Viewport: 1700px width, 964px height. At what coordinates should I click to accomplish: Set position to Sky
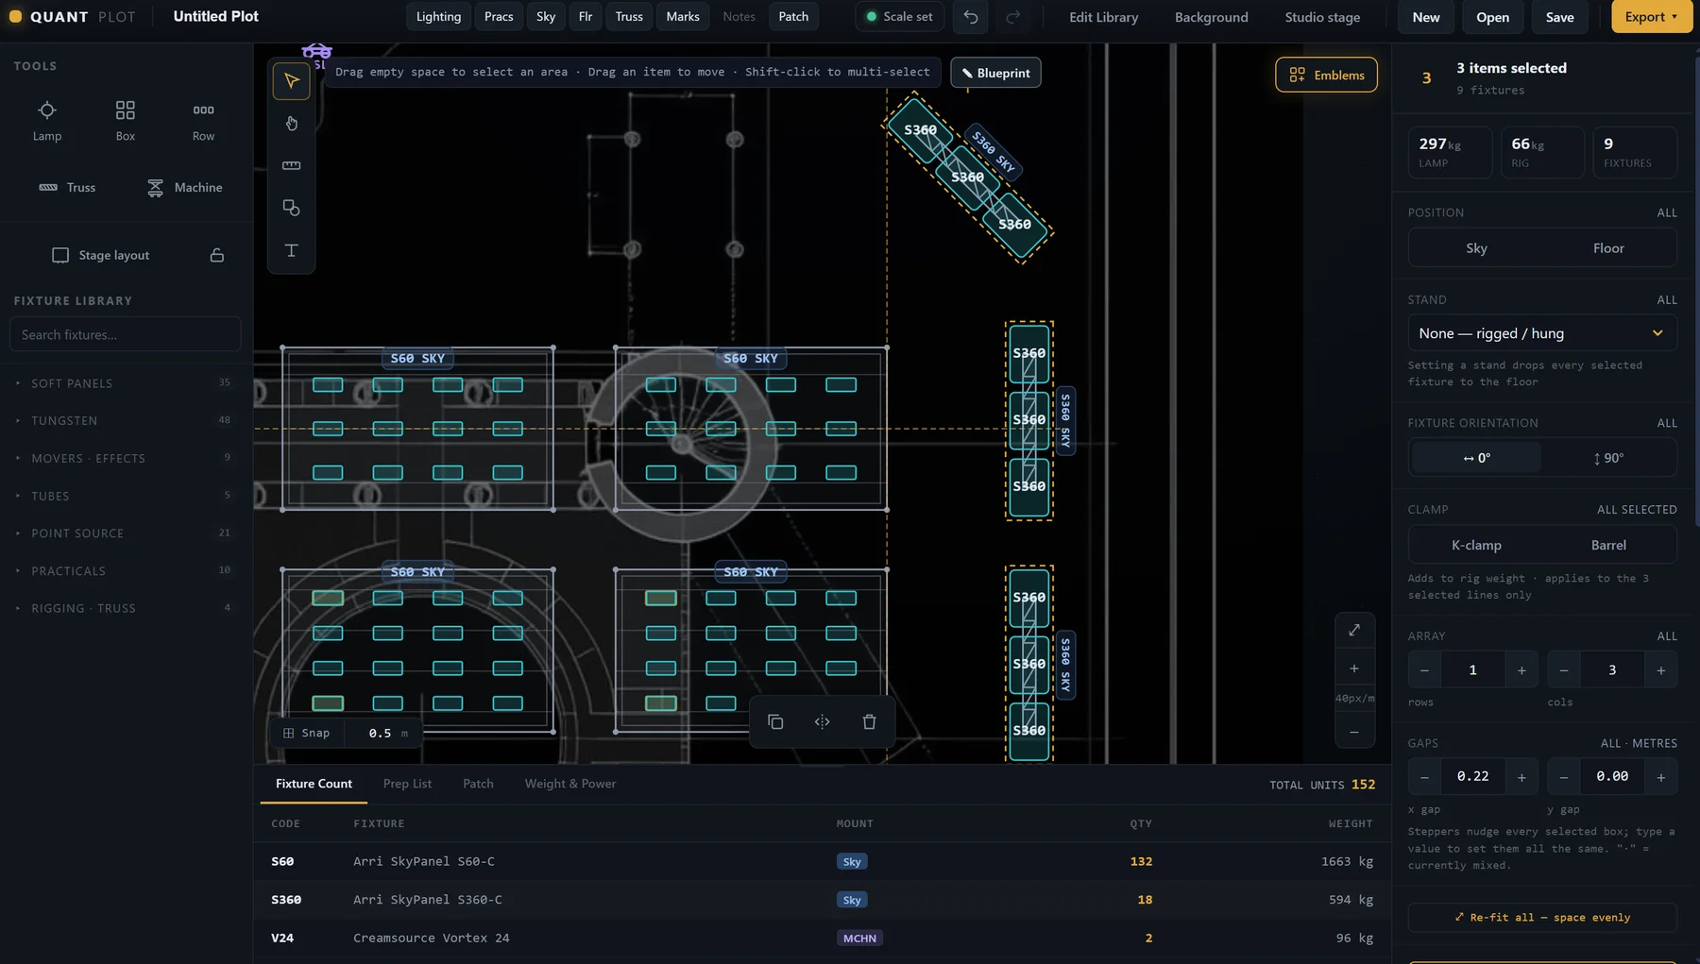point(1476,248)
